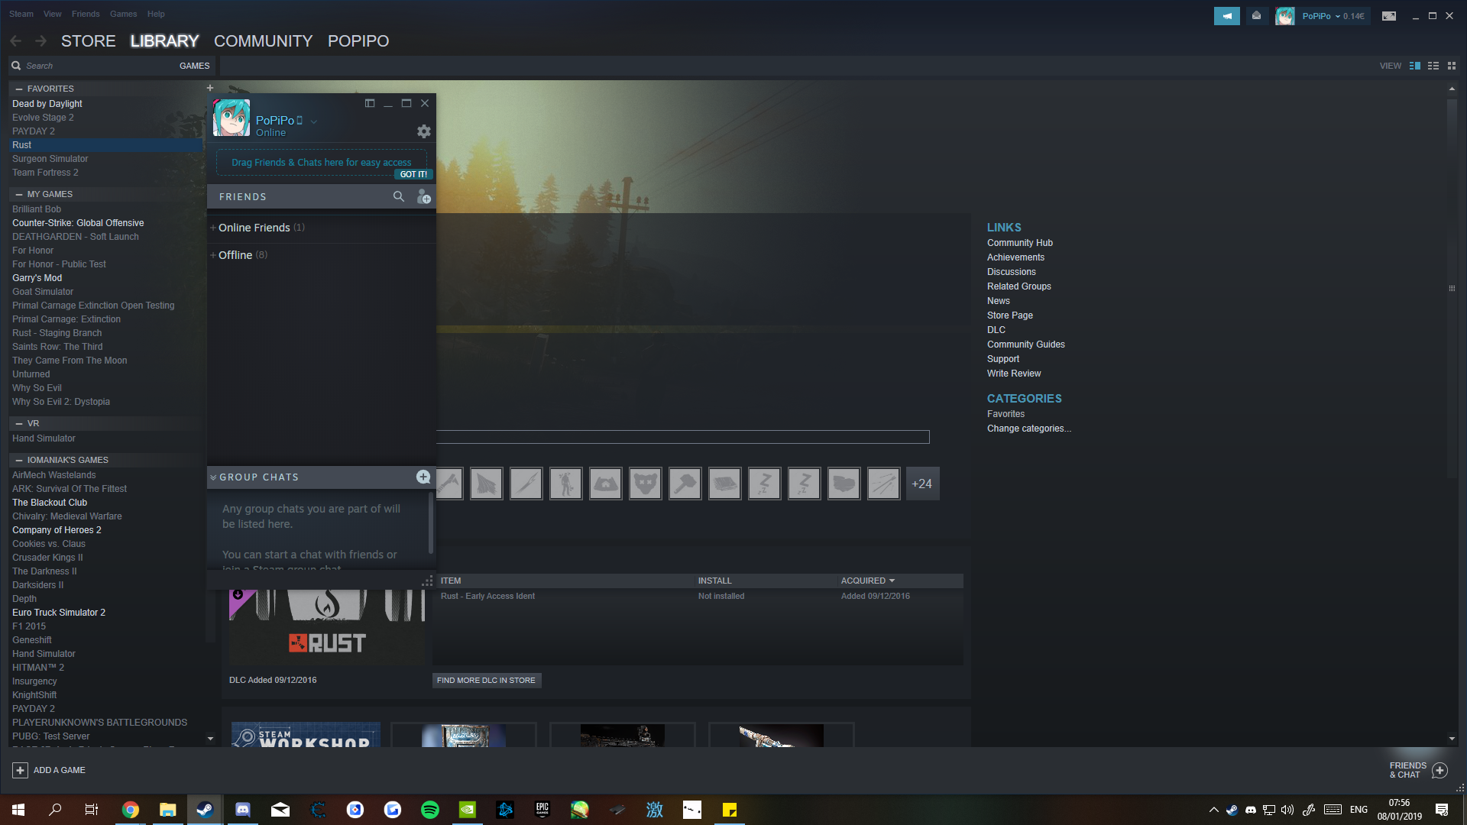Collapse the My Games category
1467x825 pixels.
(x=19, y=194)
